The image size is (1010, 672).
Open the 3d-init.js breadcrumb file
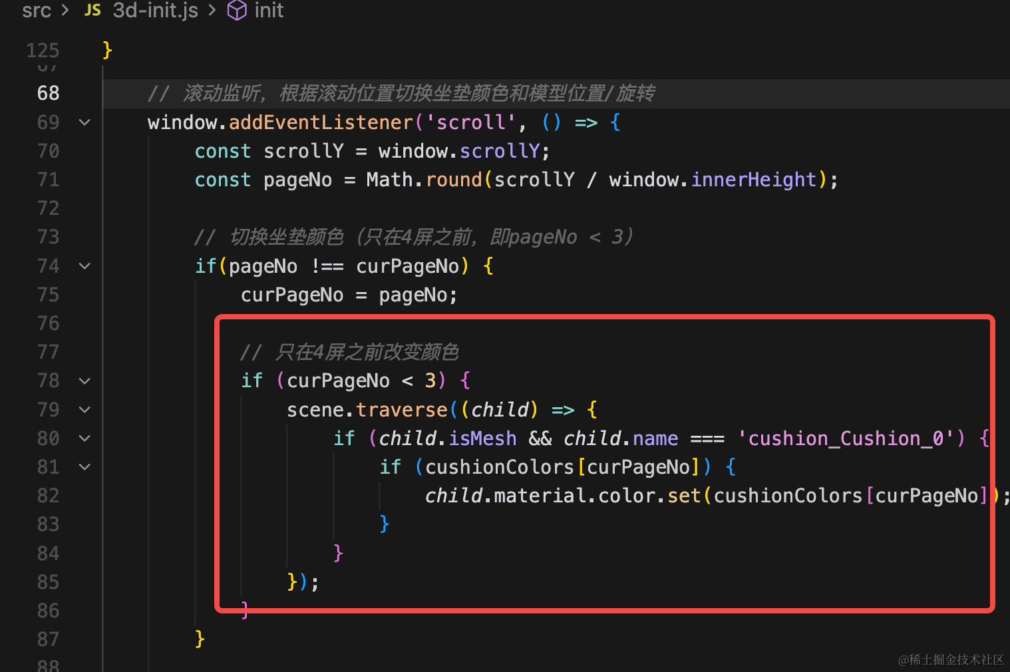[x=156, y=10]
